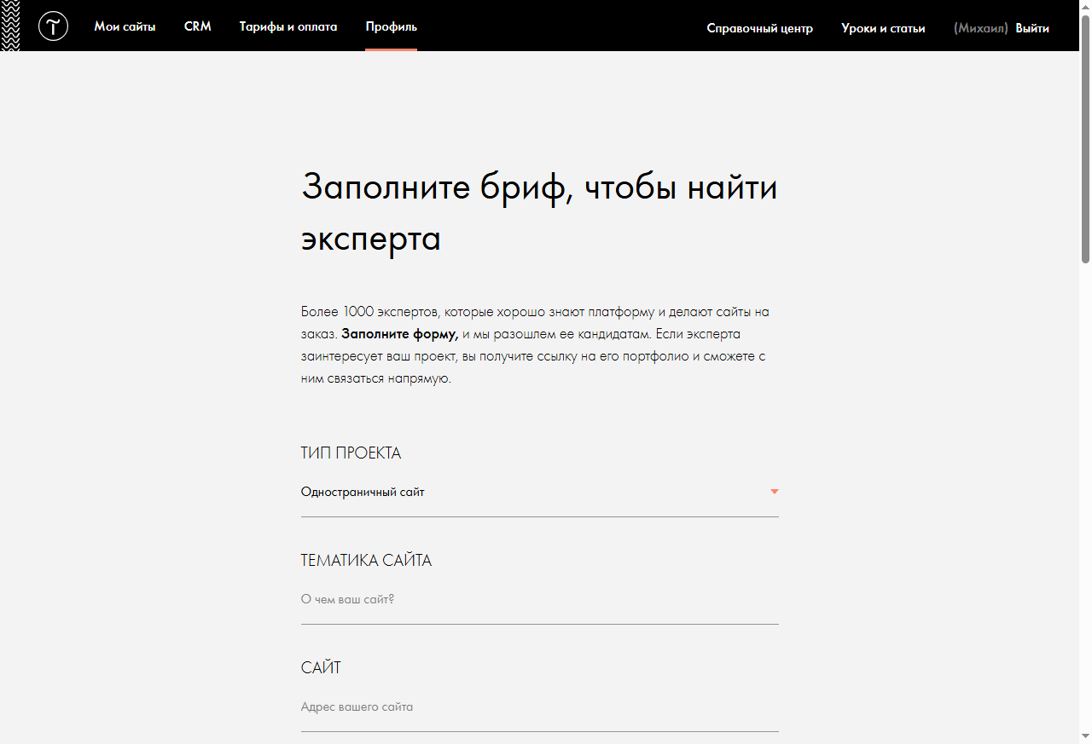This screenshot has width=1092, height=744.
Task: Click the "Заполните бриф" heading
Action: click(x=538, y=212)
